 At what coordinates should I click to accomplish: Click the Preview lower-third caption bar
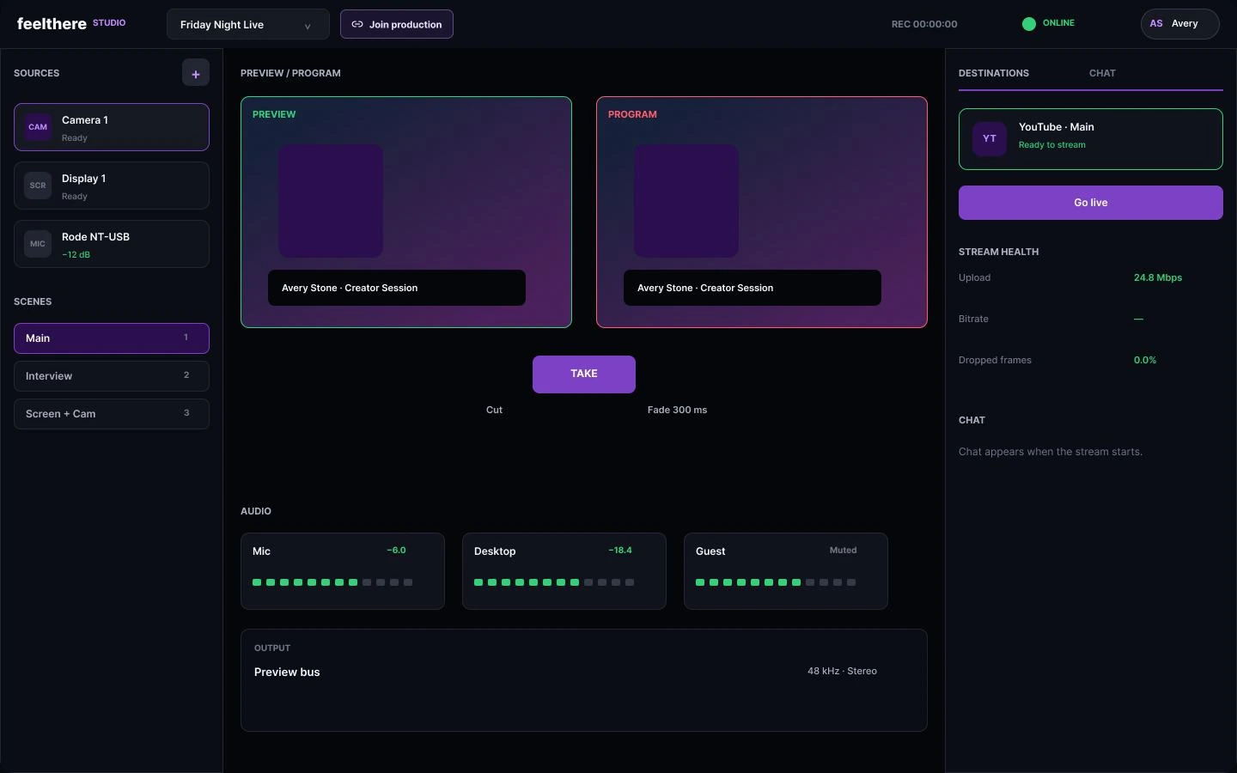(x=397, y=288)
